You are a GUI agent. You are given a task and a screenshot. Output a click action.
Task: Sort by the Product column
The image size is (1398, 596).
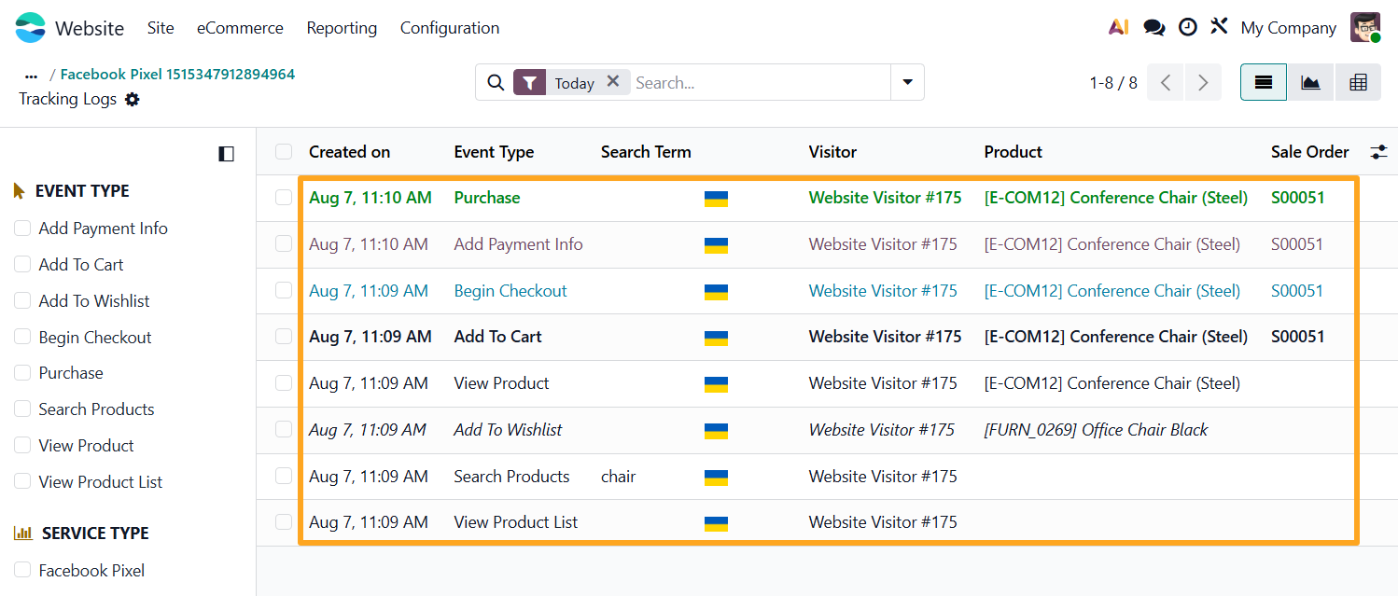click(1013, 152)
